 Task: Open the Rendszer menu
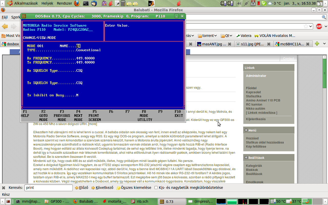tap(64, 3)
